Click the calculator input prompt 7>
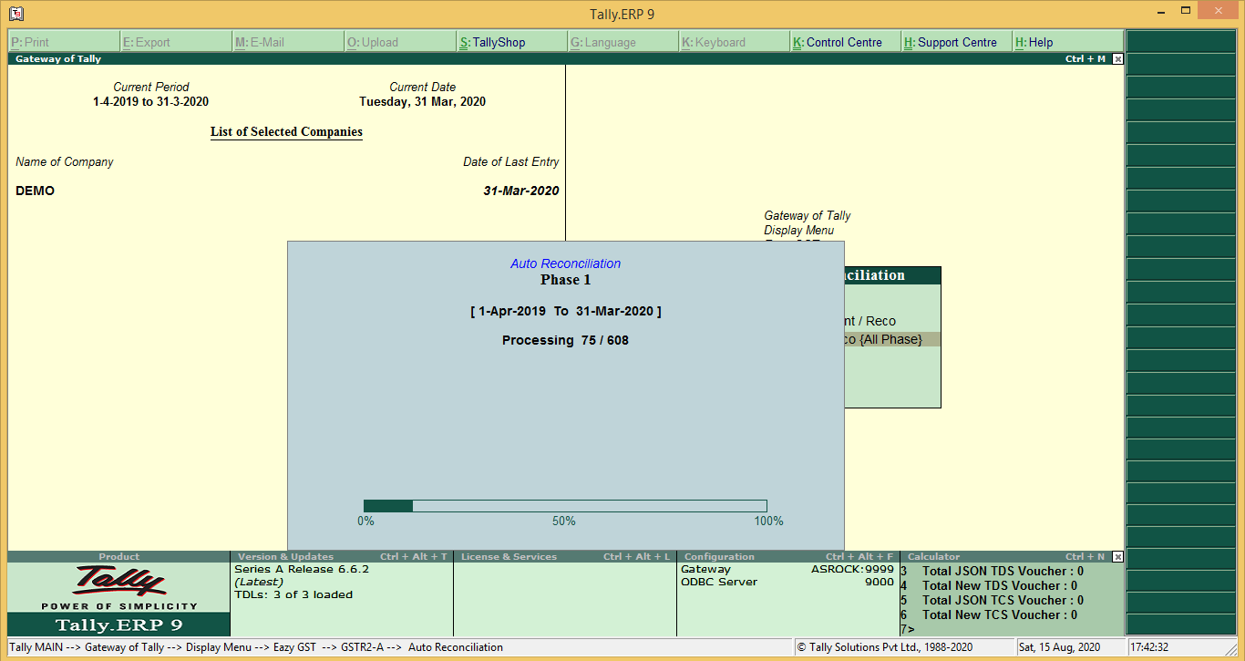Viewport: 1245px width, 661px height. 908,629
